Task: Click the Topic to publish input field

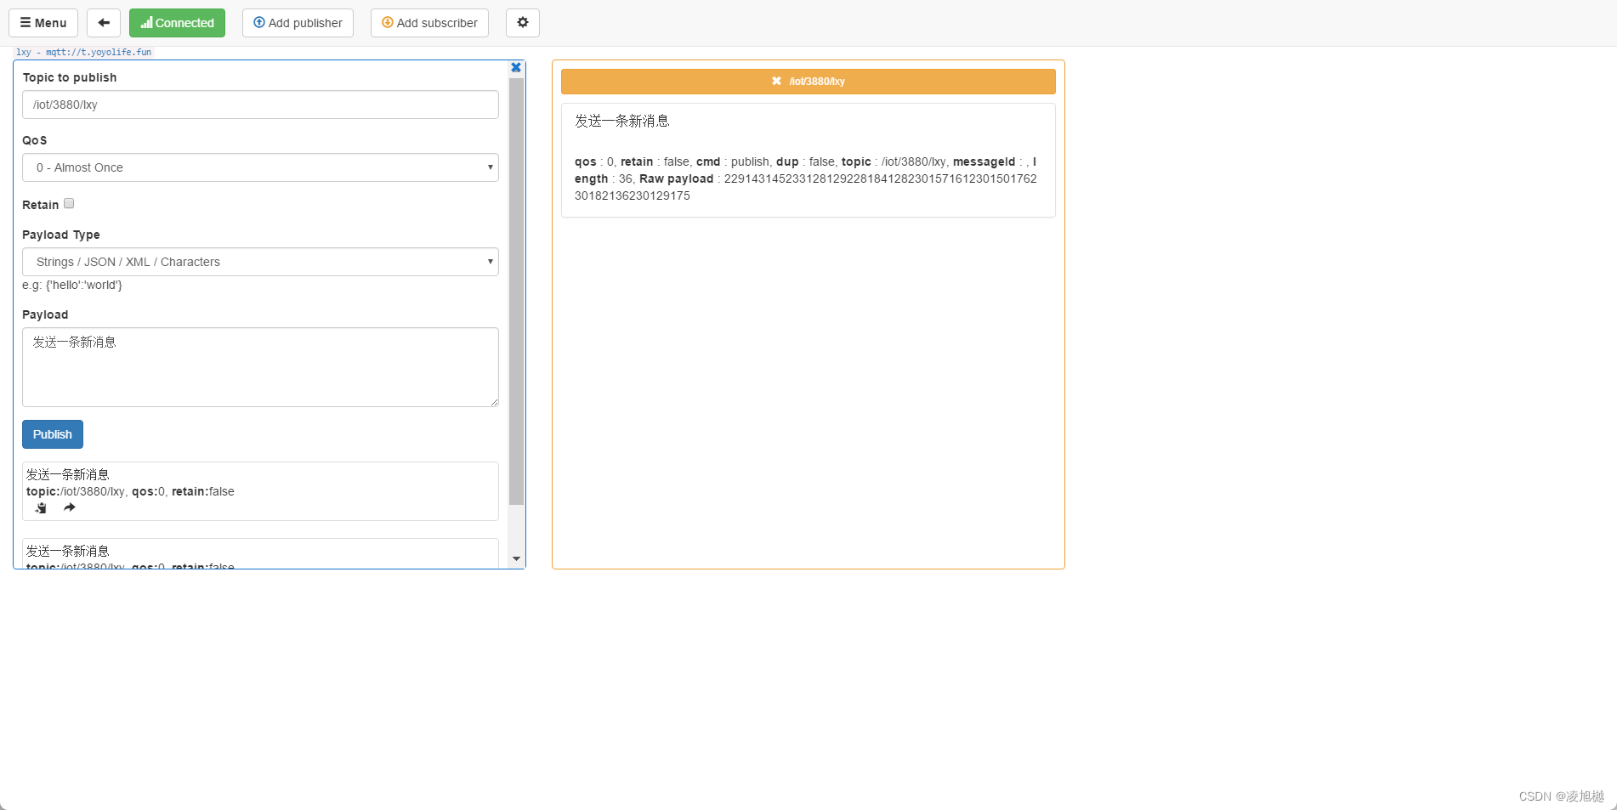Action: coord(259,105)
